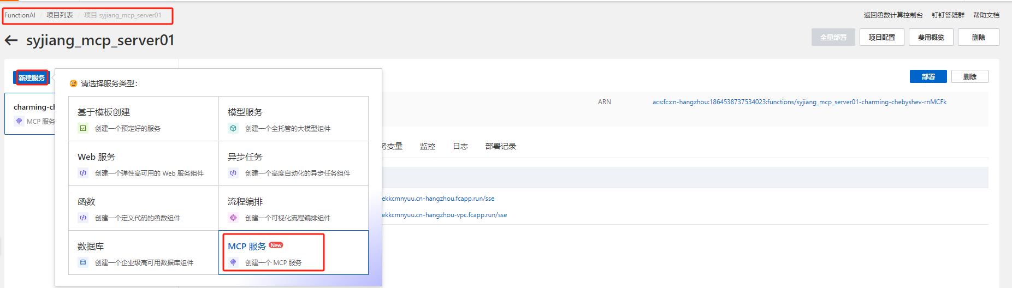
Task: Select the MCP 服务 diamond icon in menu
Action: 233,262
